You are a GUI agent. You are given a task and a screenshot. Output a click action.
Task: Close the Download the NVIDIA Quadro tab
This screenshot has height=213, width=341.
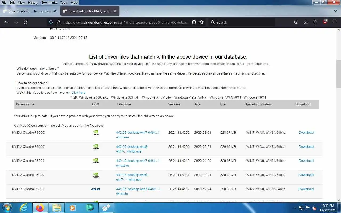click(x=115, y=11)
